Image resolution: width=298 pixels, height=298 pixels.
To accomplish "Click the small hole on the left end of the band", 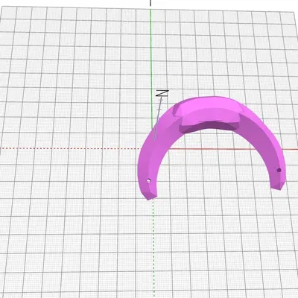I will (148, 181).
